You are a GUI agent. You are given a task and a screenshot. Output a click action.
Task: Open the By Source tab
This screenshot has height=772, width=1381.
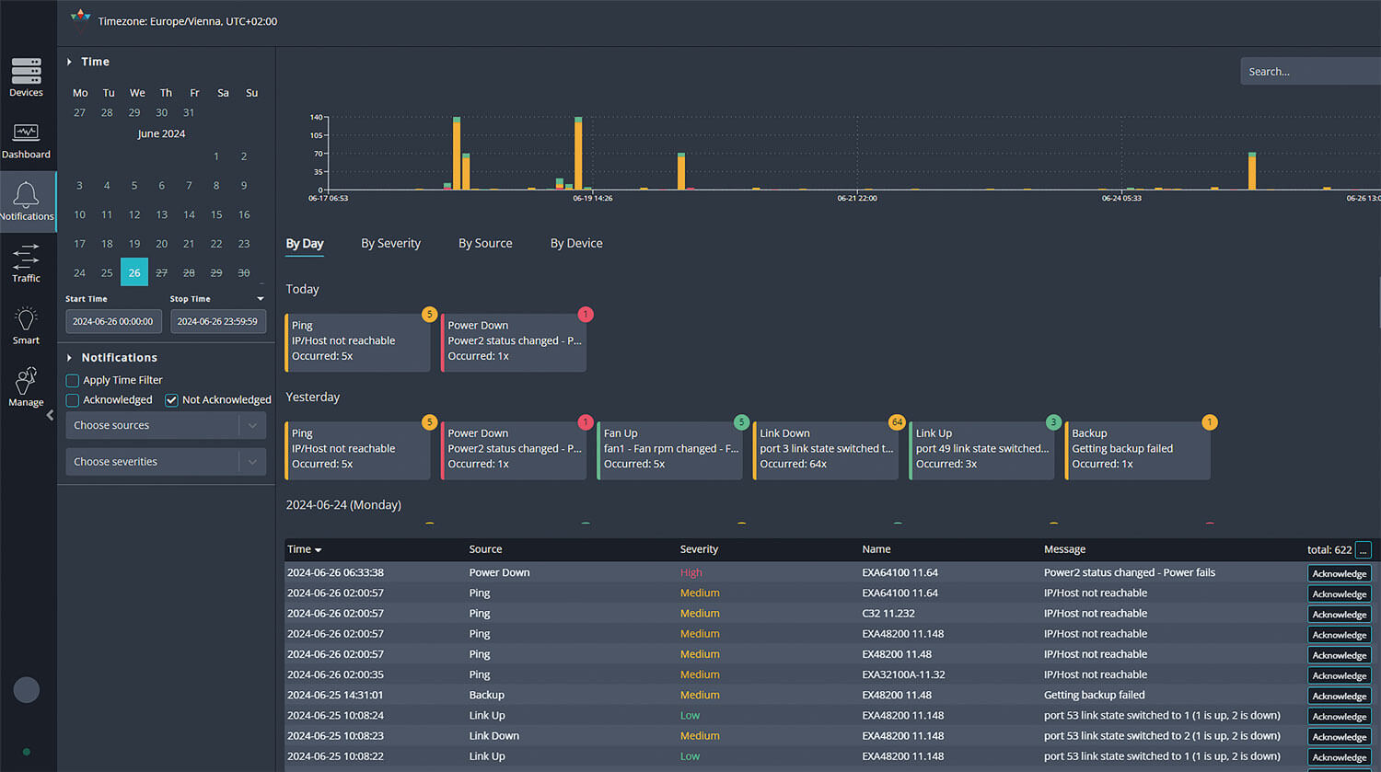485,243
